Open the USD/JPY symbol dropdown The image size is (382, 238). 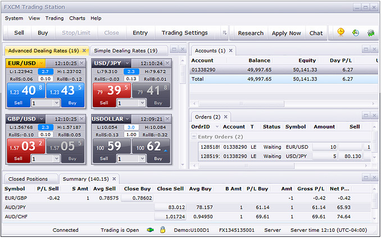click(x=127, y=63)
